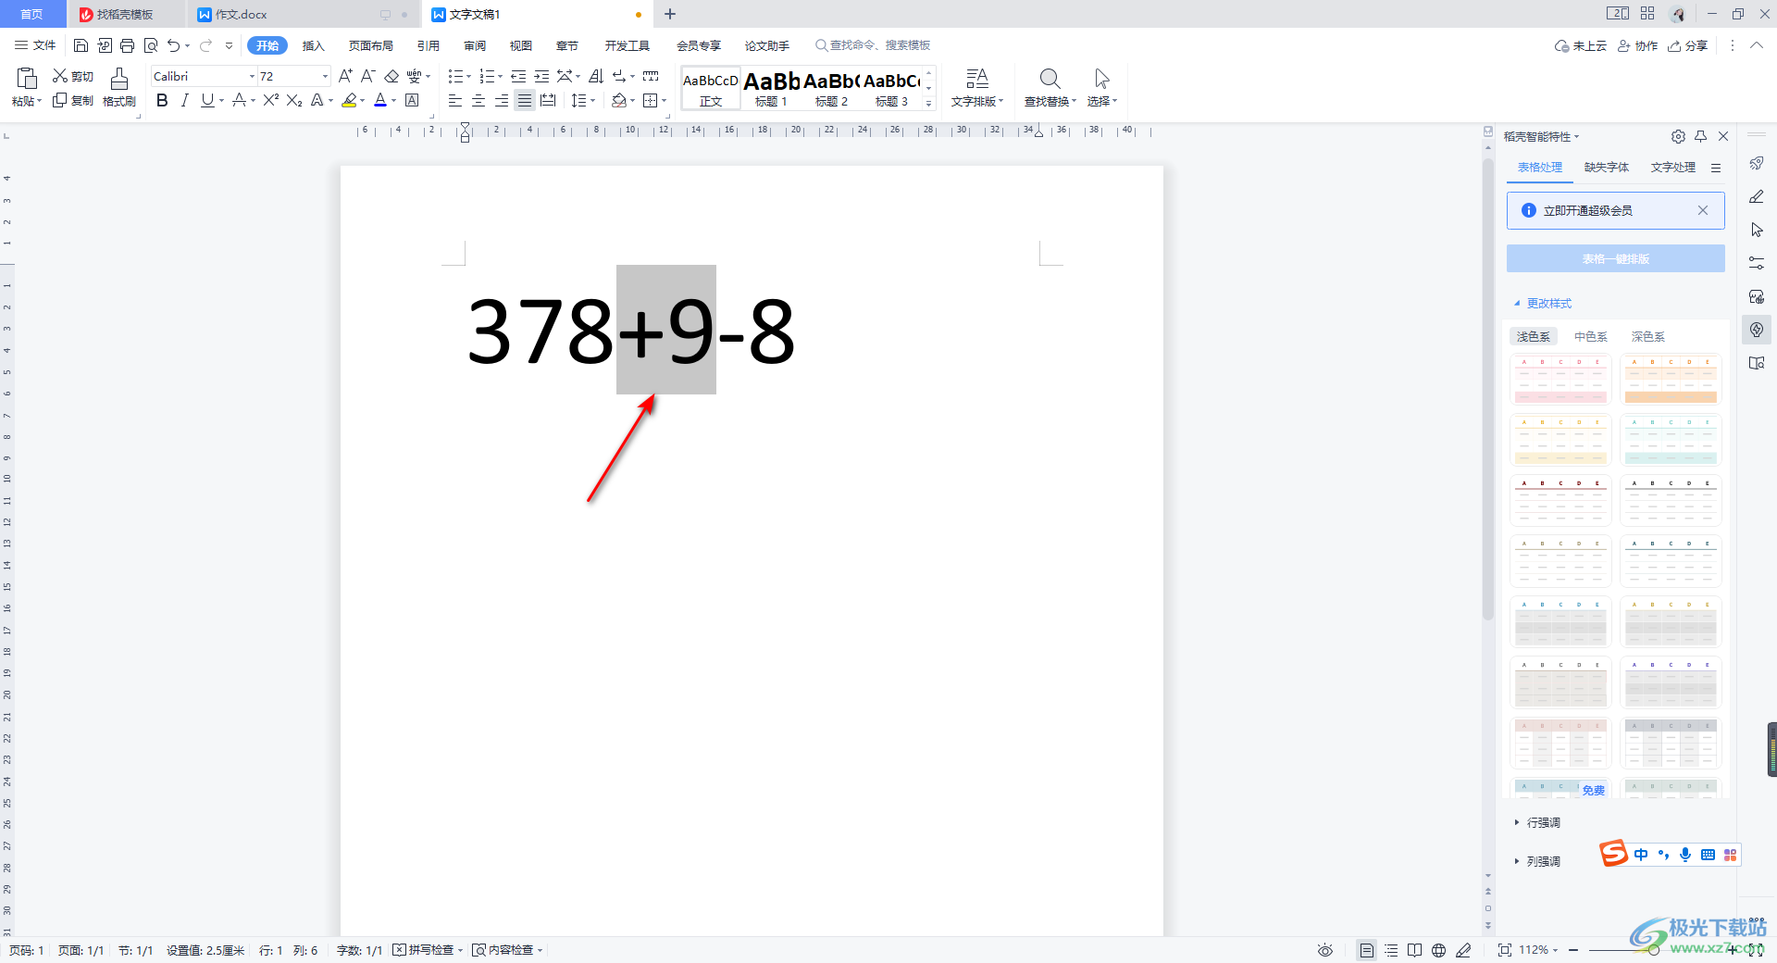Open the font size 72 dropdown
This screenshot has width=1777, height=963.
click(x=325, y=76)
